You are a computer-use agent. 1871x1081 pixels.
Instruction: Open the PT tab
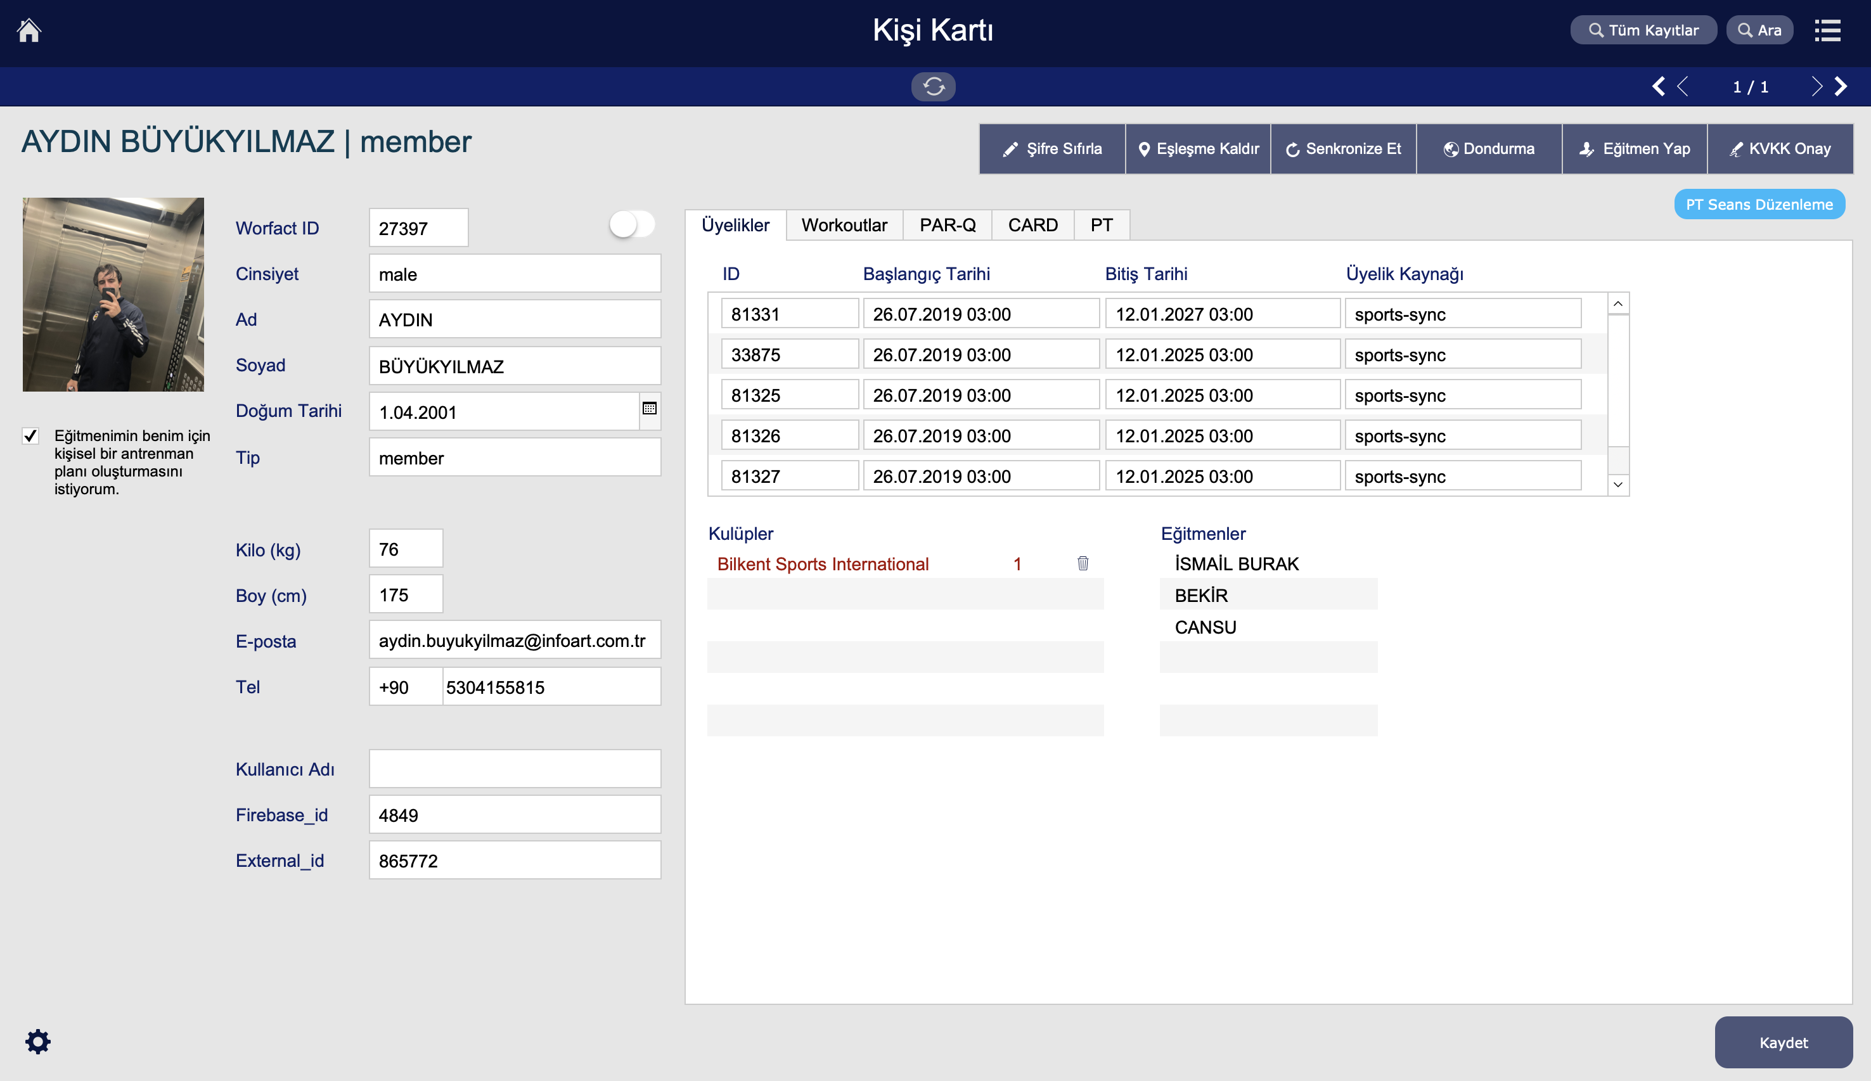[1102, 225]
